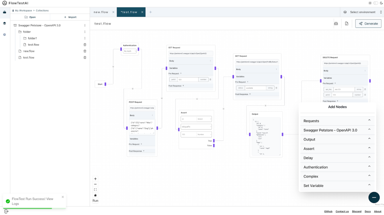Click the Import collection tab

[x=70, y=17]
